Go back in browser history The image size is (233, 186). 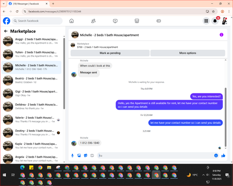[4, 12]
